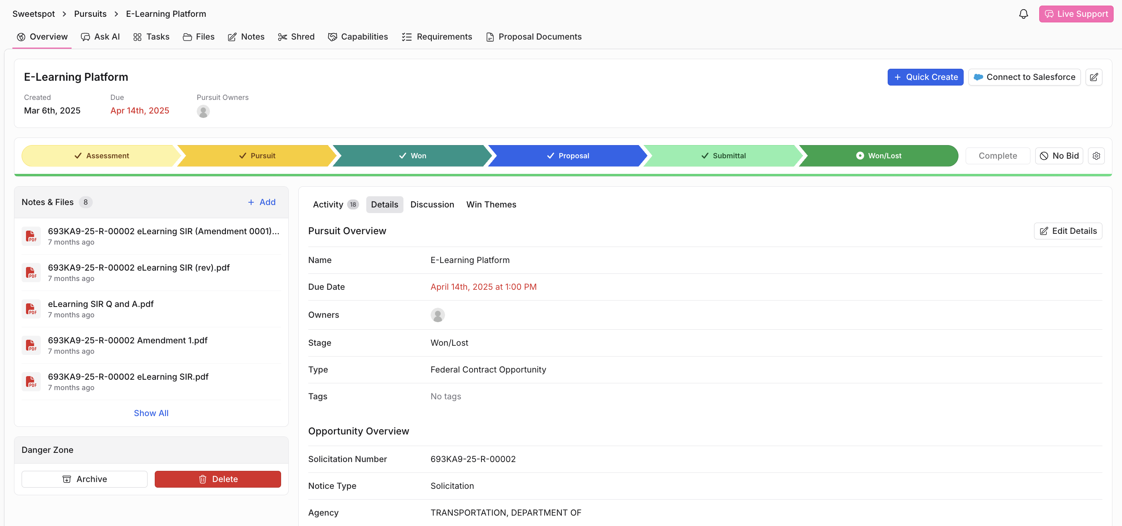The width and height of the screenshot is (1122, 526).
Task: Click the notification bell icon
Action: click(1023, 14)
